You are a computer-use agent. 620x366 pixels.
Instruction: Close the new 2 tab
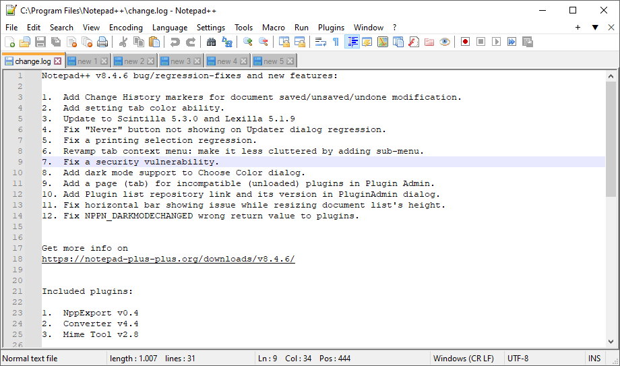click(151, 61)
